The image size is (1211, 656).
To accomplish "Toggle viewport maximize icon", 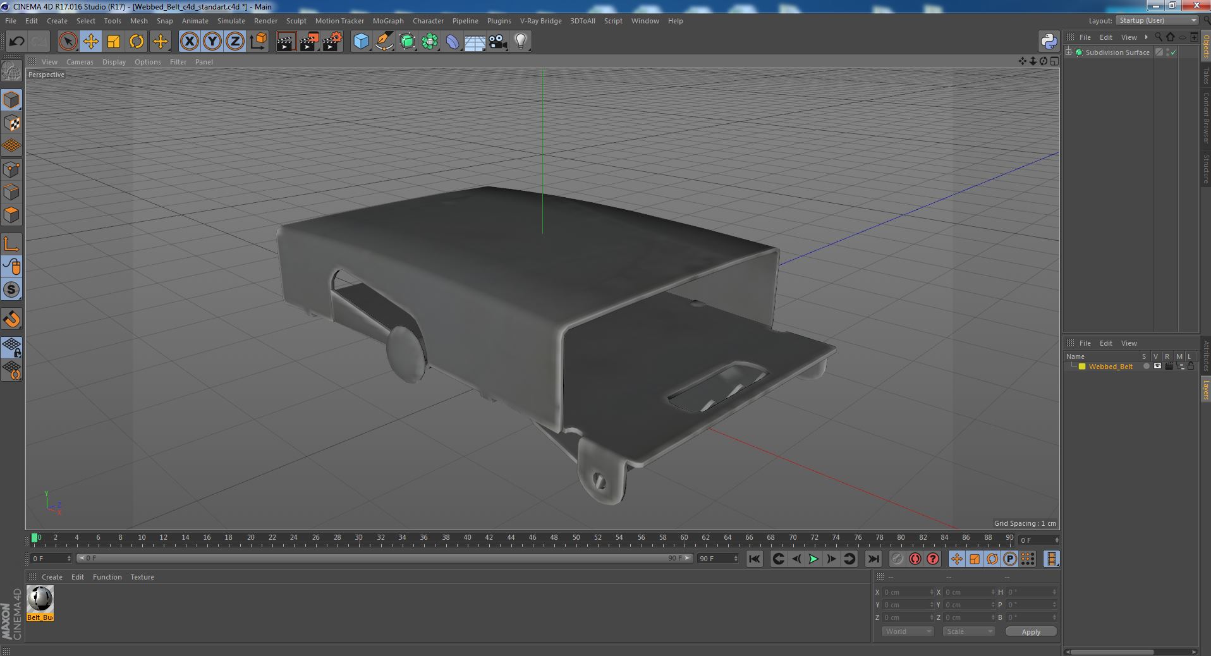I will point(1054,61).
